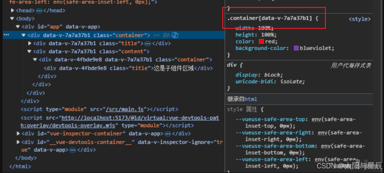Click the display: block declaration
Image resolution: width=384 pixels, height=173 pixels.
pyautogui.click(x=259, y=74)
